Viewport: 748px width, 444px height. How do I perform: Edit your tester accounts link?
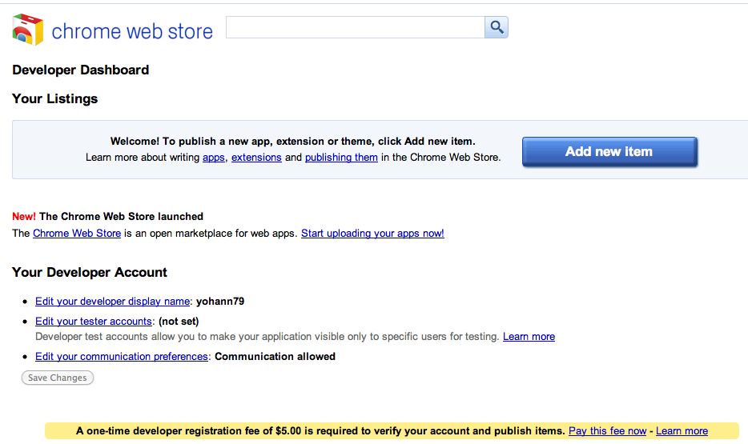94,321
